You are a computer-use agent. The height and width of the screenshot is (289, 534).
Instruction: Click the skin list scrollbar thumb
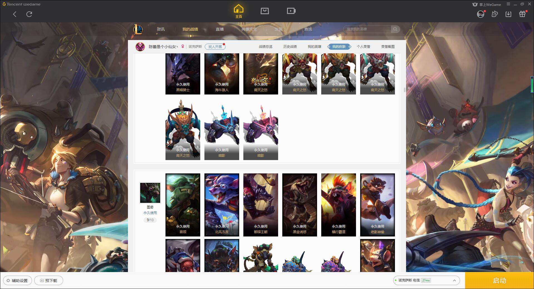pyautogui.click(x=404, y=90)
